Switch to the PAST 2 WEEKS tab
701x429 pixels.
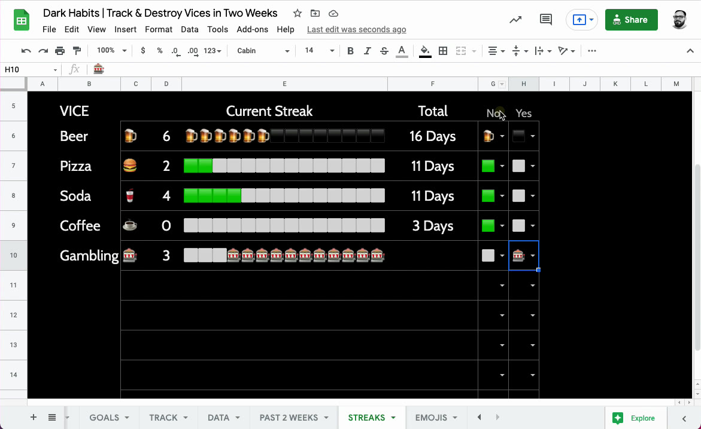[x=294, y=418]
